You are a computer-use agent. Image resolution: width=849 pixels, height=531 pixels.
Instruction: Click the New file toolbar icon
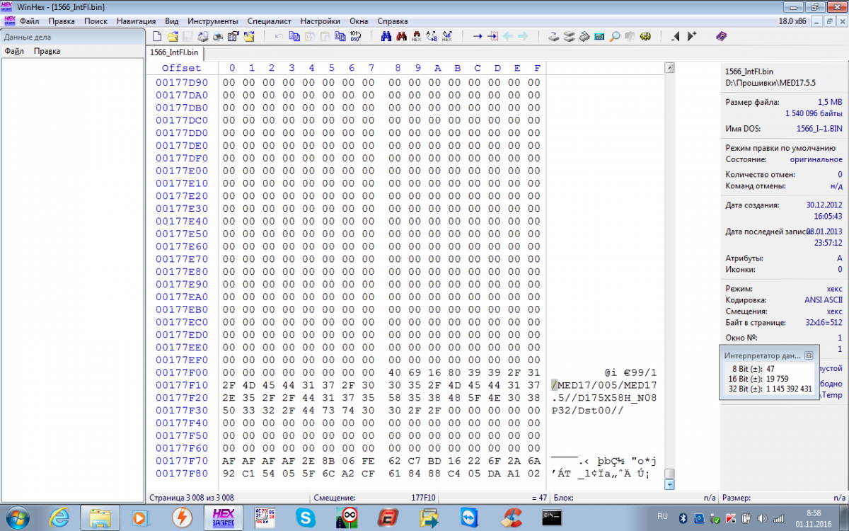coord(157,36)
